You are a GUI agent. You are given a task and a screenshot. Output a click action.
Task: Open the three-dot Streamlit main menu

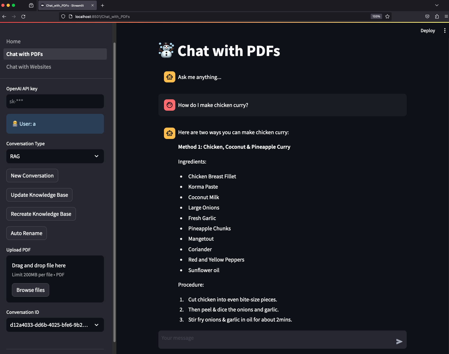tap(445, 31)
